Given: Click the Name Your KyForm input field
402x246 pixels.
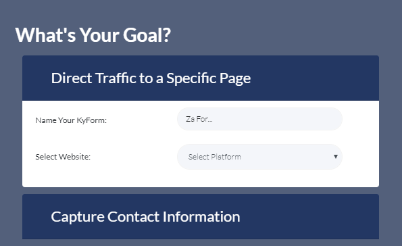Looking at the screenshot, I should click(x=259, y=119).
